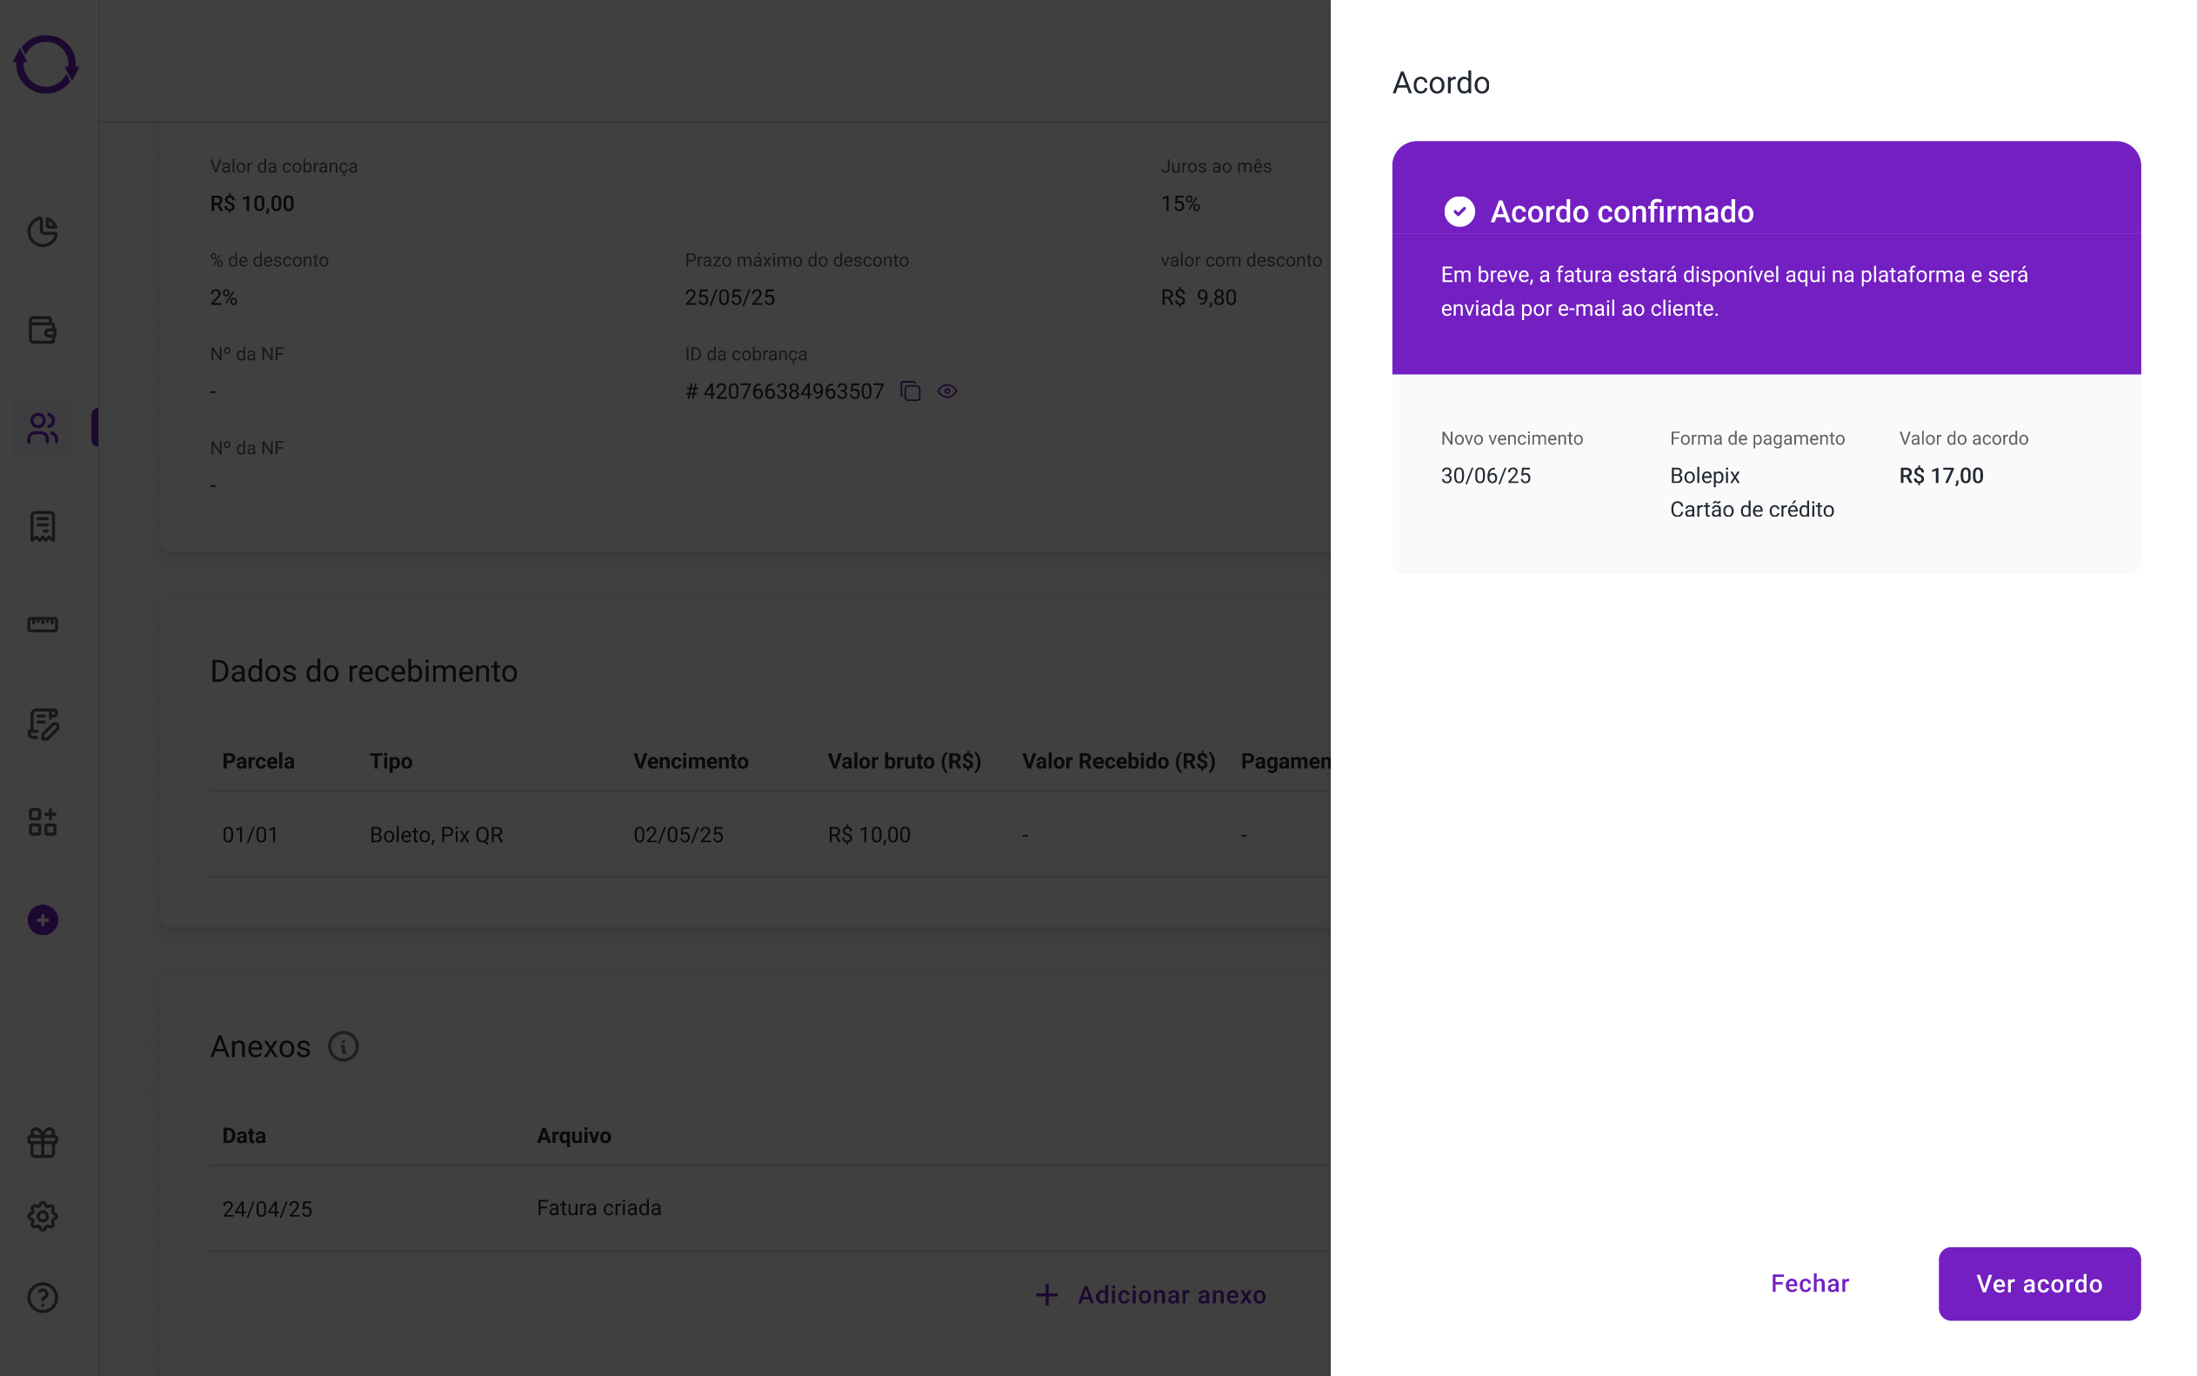Image resolution: width=2197 pixels, height=1376 pixels.
Task: Click the Novo vencimento label
Action: [x=1511, y=438]
